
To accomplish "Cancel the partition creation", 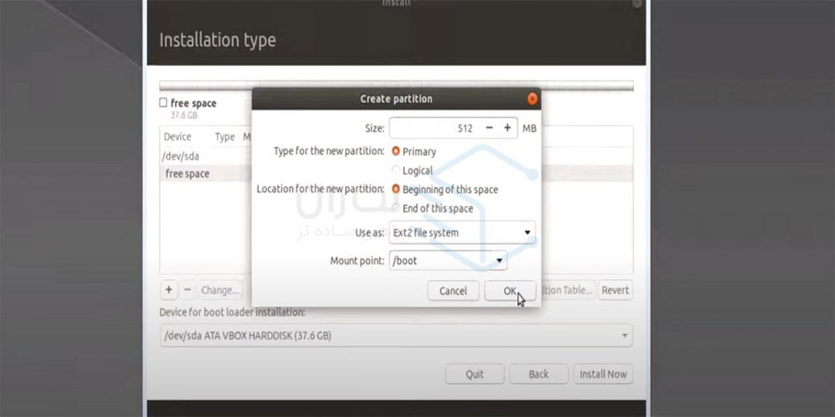I will [x=453, y=291].
